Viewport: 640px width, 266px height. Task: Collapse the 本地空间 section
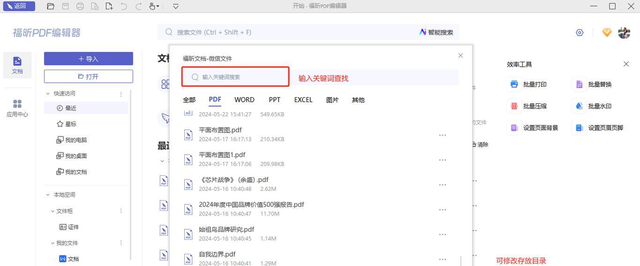pyautogui.click(x=47, y=194)
